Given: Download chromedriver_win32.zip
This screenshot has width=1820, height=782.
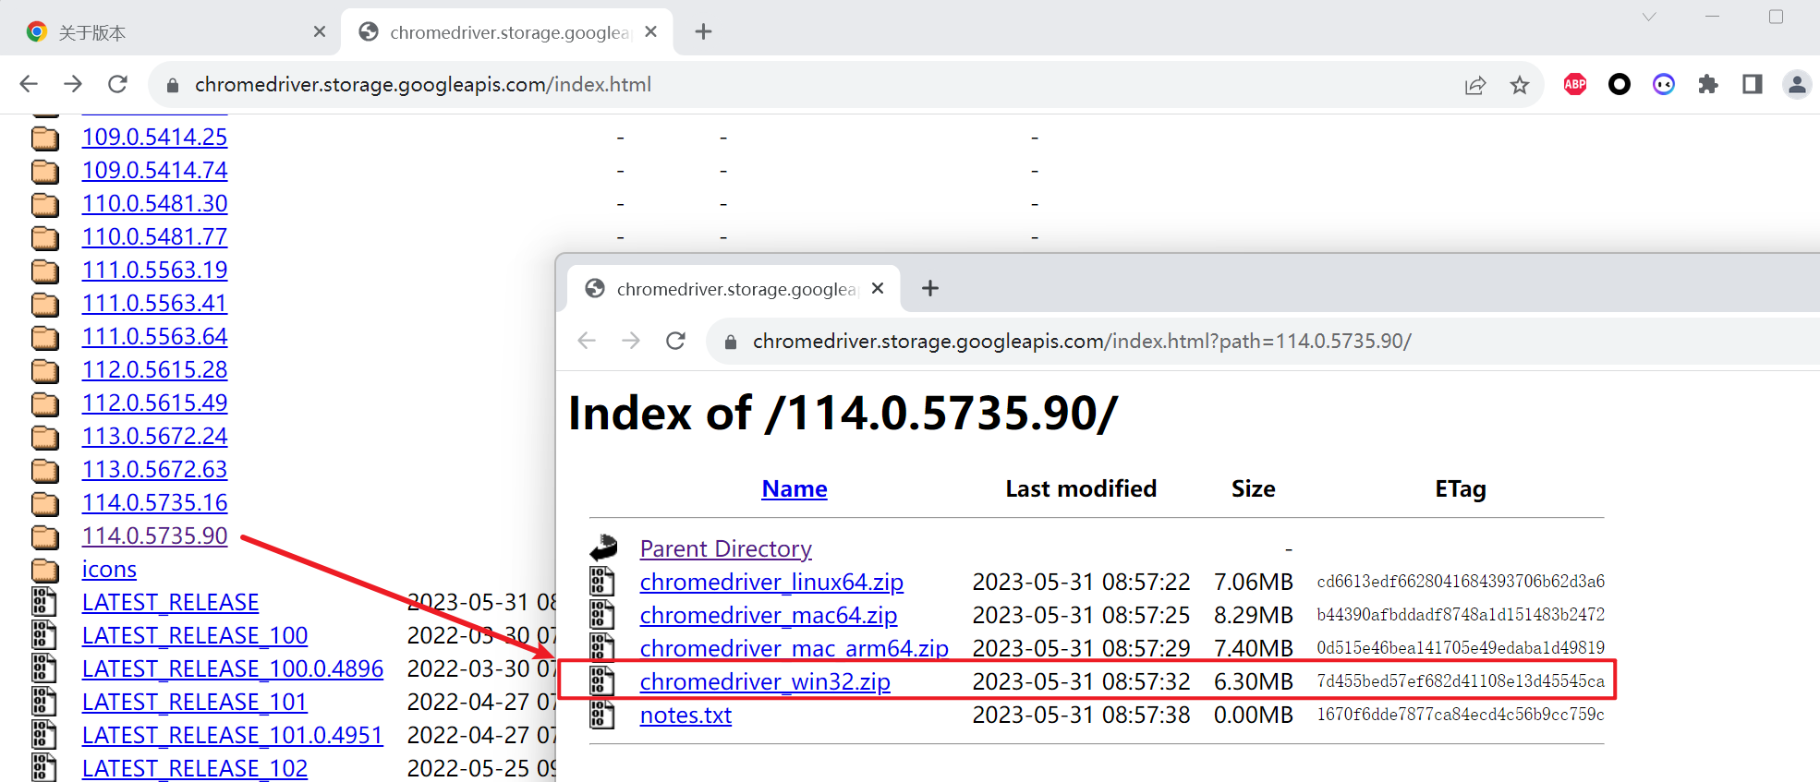Looking at the screenshot, I should coord(765,681).
